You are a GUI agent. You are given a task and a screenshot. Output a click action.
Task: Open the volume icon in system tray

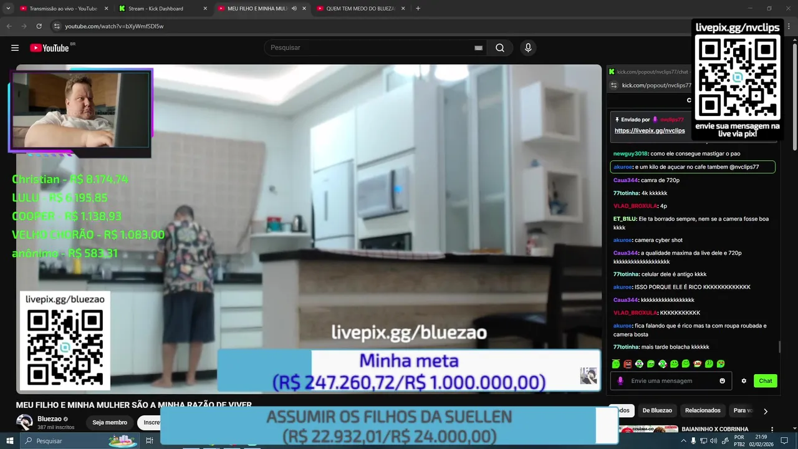(x=713, y=441)
